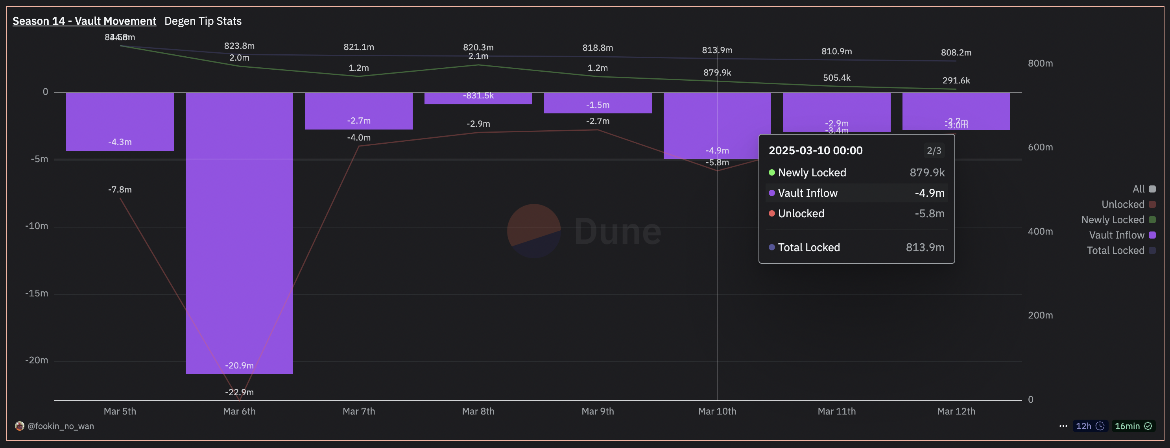The image size is (1170, 448).
Task: Click the Mar 11th Vault Inflow bar
Action: (x=837, y=113)
